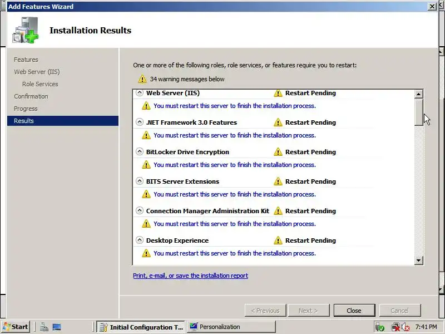The image size is (445, 334).
Task: Collapse the Connection Manager Administration Kit section
Action: click(x=140, y=211)
